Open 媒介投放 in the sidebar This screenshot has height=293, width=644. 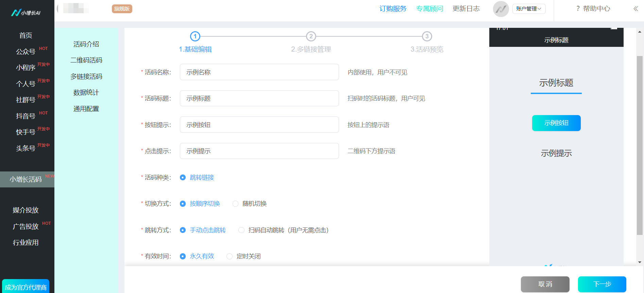(26, 210)
